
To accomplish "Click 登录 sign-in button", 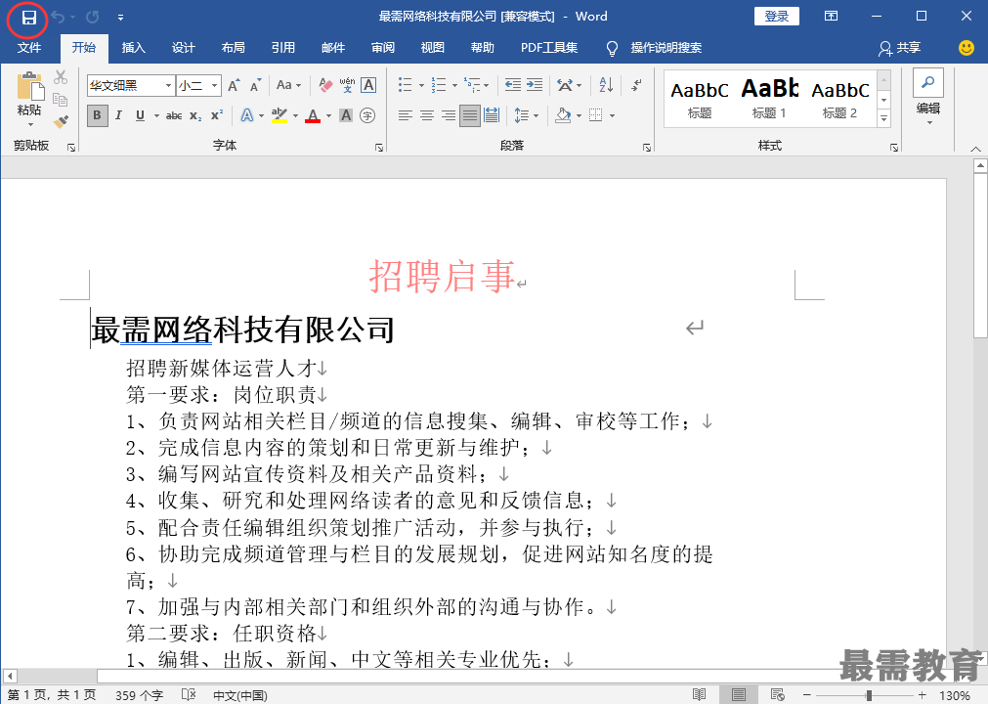I will tap(776, 17).
